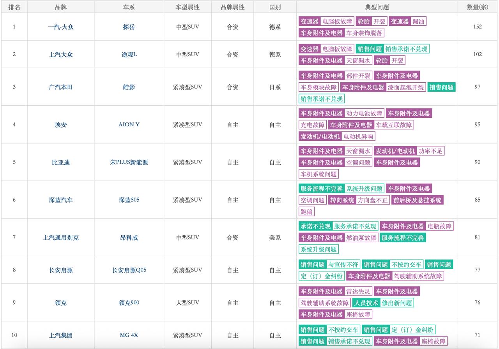
Task: Open the 皓影 car series link
Action: 129,87
